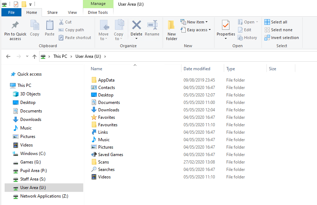Click the Delete red X icon
This screenshot has height=205, width=317.
pyautogui.click(x=137, y=25)
